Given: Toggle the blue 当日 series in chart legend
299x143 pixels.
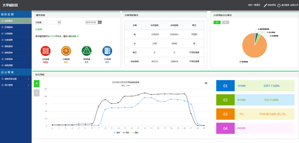Looking at the screenshot, I should [x=116, y=133].
